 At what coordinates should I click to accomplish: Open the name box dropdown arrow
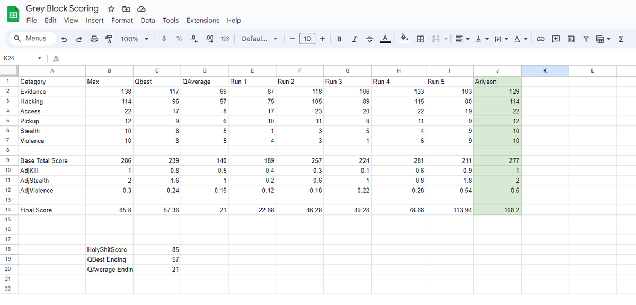tap(40, 58)
